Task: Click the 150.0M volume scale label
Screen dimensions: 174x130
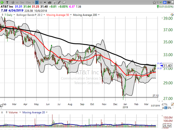Action: 168,118
